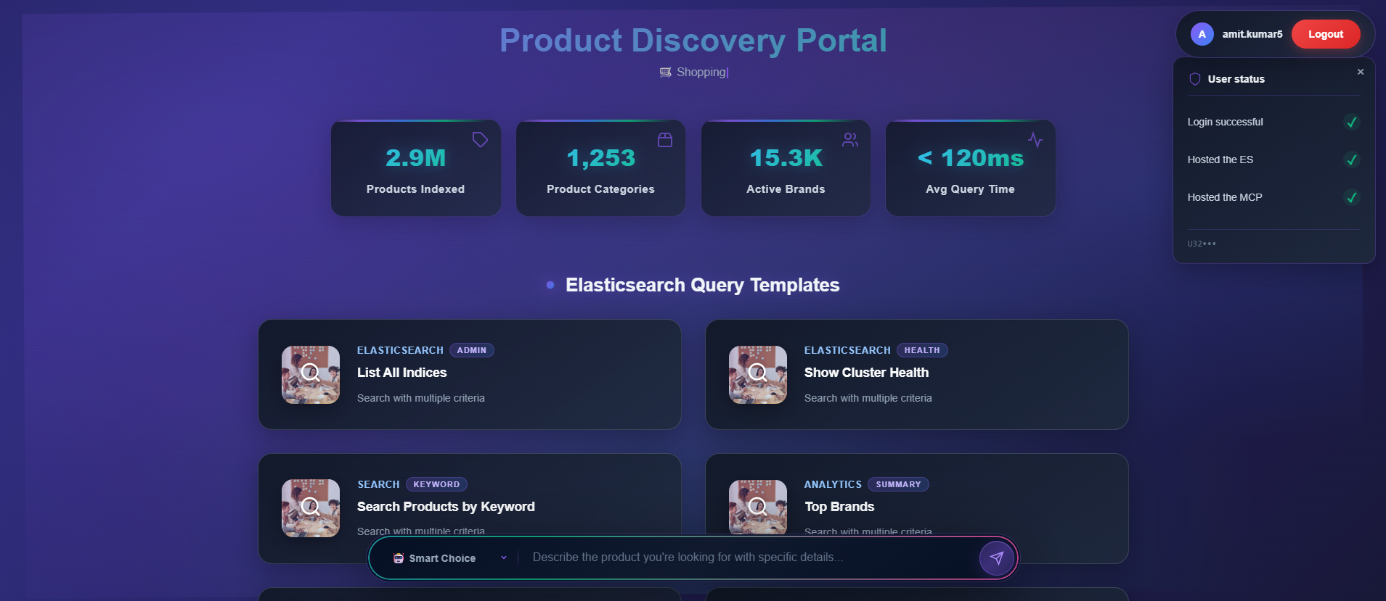The image size is (1386, 601).
Task: Click the Show Cluster Health thumbnail image
Action: click(x=758, y=375)
